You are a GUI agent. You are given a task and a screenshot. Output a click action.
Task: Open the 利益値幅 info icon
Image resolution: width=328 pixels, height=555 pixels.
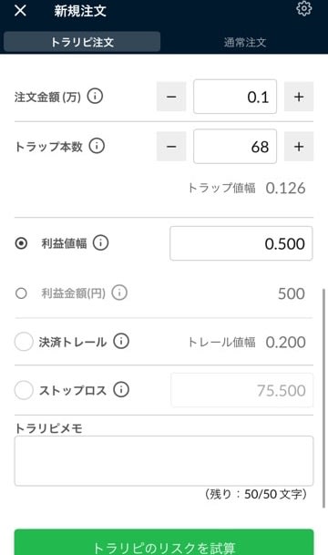click(100, 243)
